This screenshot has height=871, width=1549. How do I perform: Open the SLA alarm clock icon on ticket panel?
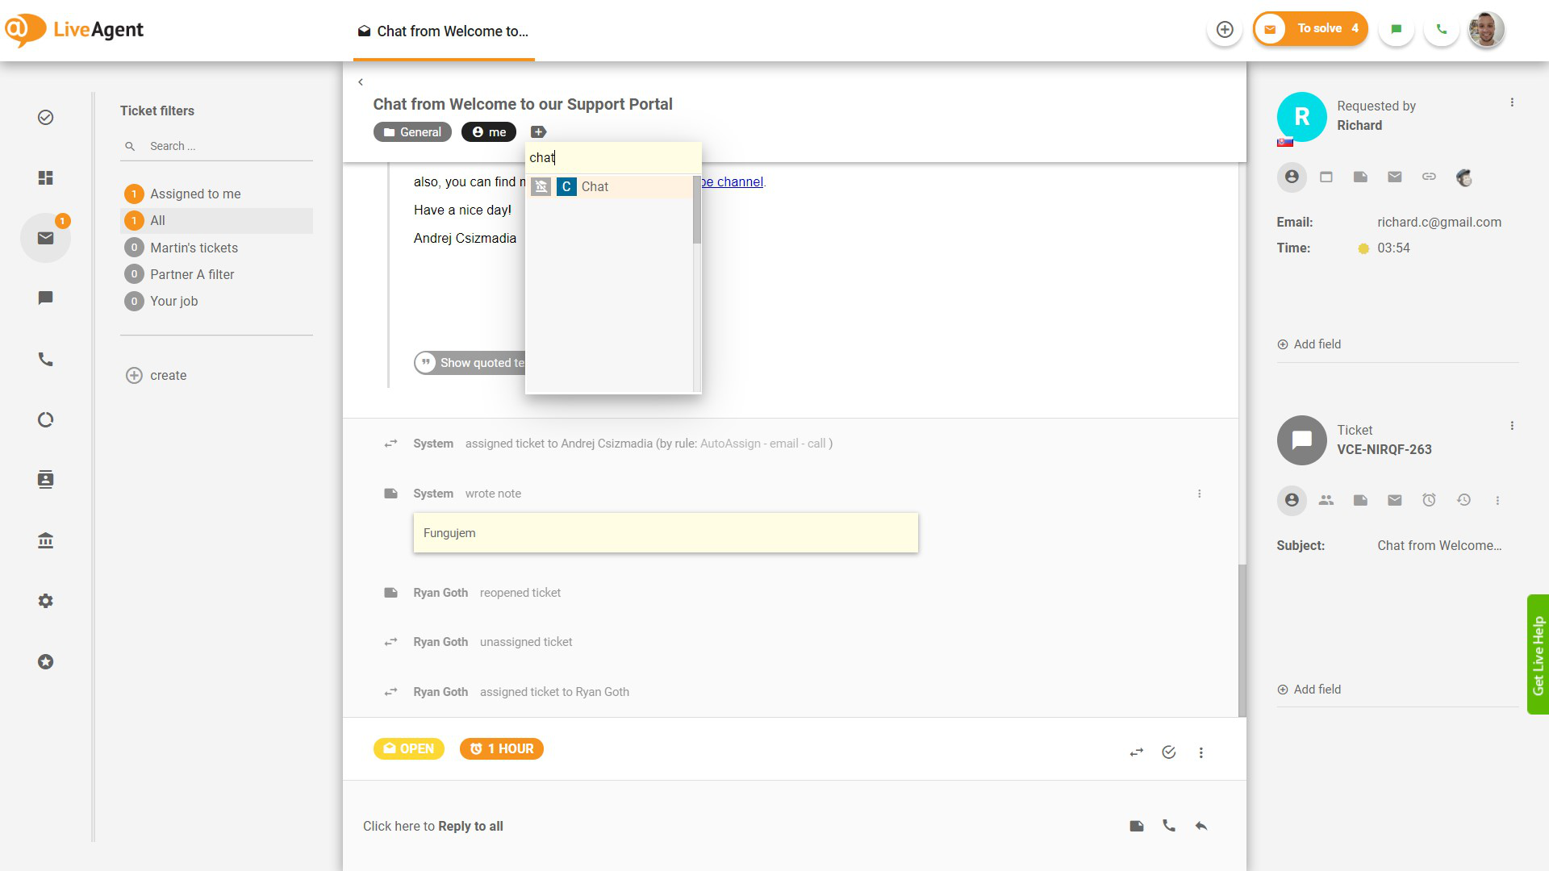point(1430,500)
